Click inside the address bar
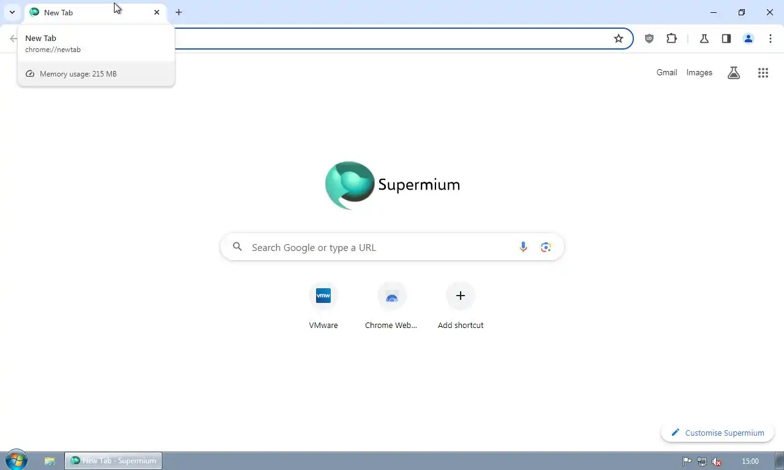784x470 pixels. coord(392,39)
